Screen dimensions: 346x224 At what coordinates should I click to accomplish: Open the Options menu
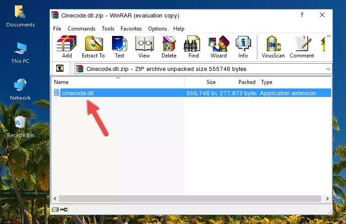coord(157,29)
